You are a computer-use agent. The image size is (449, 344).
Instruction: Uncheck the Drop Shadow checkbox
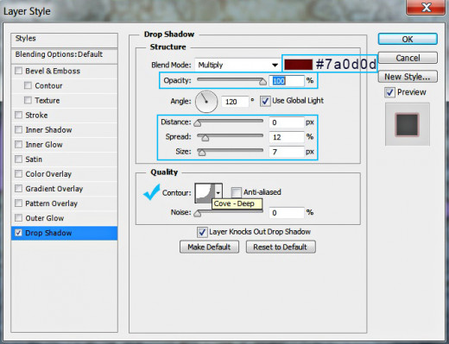pos(19,233)
